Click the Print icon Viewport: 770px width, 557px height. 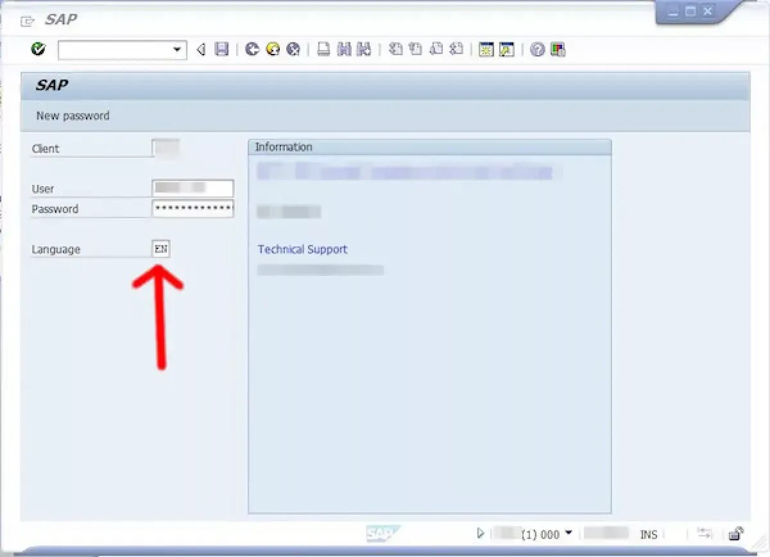[324, 49]
